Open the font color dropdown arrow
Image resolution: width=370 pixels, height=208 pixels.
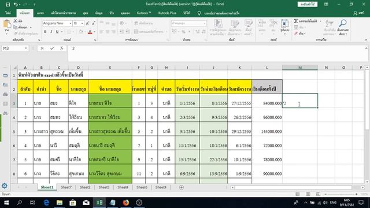click(94, 32)
